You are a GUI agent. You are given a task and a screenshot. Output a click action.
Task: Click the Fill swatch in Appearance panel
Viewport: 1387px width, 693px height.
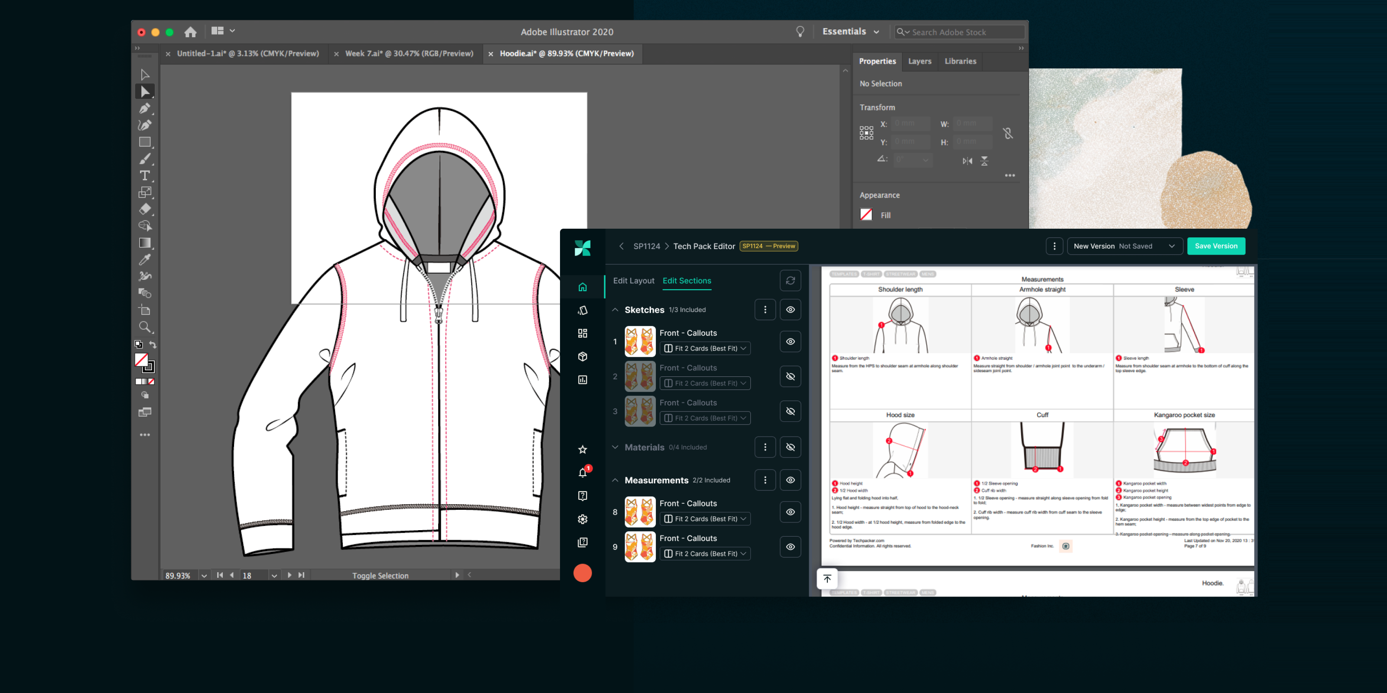(x=866, y=214)
